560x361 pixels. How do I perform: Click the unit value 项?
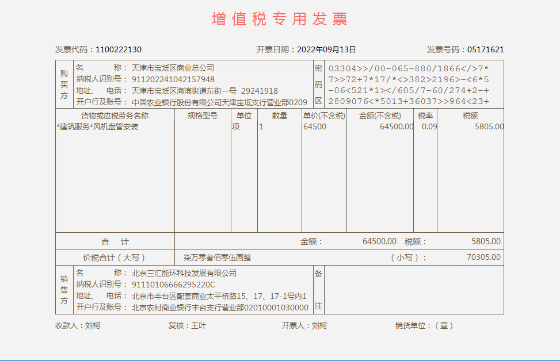tap(236, 126)
